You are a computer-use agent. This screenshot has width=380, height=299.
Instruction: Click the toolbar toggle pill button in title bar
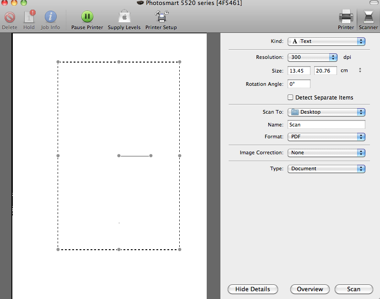pyautogui.click(x=375, y=3)
